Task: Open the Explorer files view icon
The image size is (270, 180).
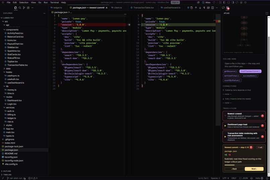Action: [x=16, y=8]
